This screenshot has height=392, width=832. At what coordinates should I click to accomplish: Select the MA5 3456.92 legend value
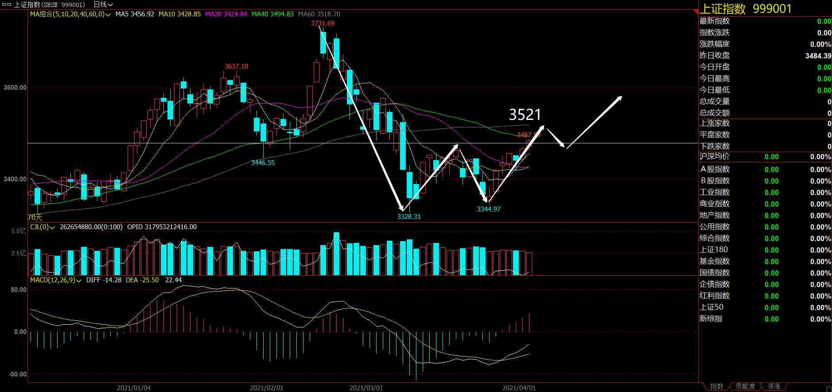135,14
